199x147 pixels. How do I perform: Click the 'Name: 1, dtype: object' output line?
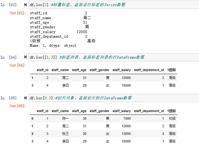pos(53,46)
